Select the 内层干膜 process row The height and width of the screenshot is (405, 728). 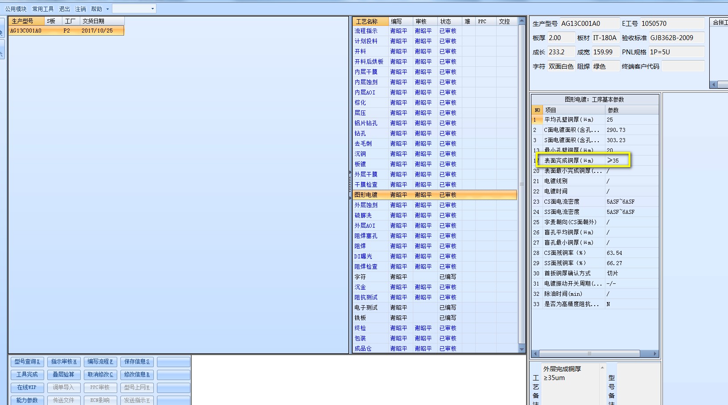click(435, 72)
